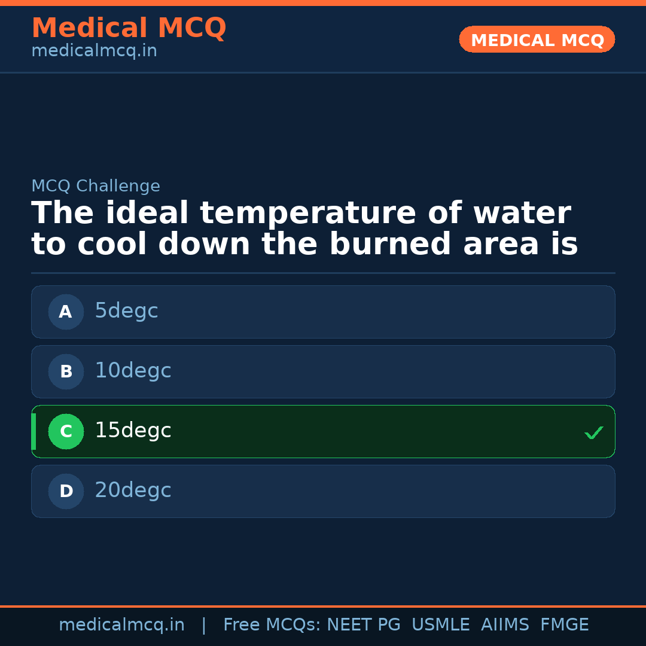The width and height of the screenshot is (646, 646).
Task: Open medicalmcq.in link in the footer
Action: point(121,625)
